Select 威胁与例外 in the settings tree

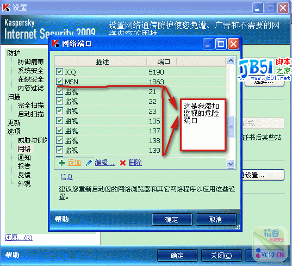[33, 140]
